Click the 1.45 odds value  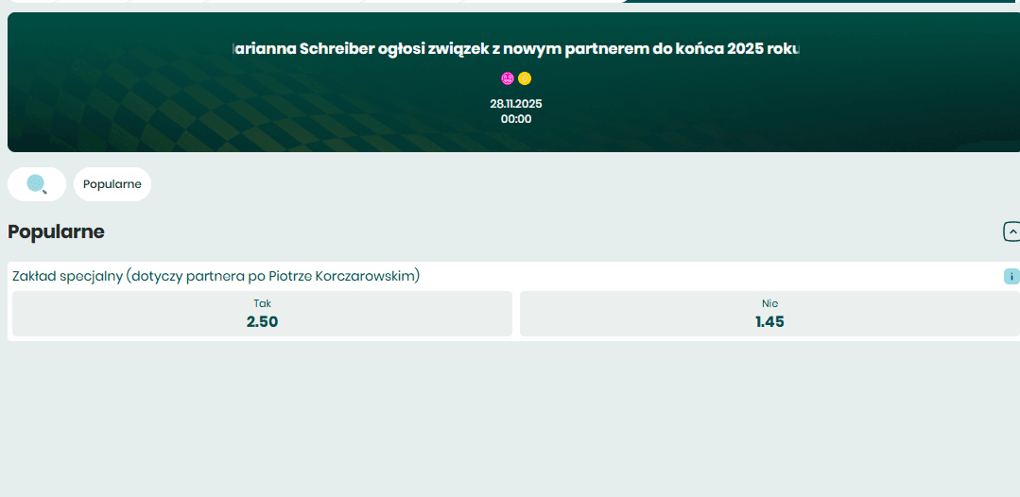[769, 321]
